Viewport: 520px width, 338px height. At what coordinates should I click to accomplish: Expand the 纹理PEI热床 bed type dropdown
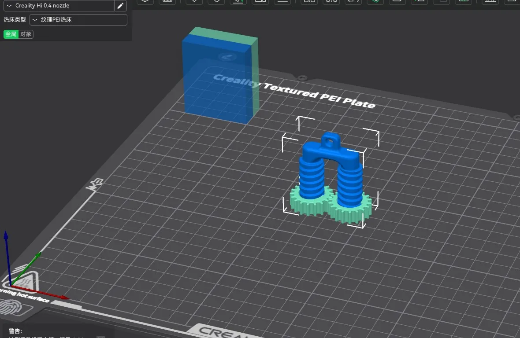pos(78,19)
